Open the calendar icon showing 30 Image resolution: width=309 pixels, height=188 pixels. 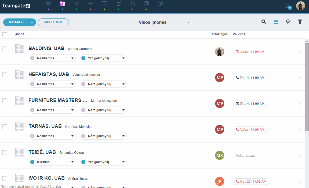click(104, 4)
